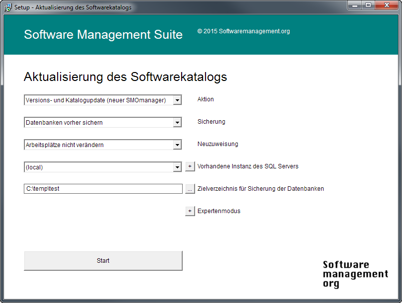This screenshot has height=303, width=402.
Task: Open the SQL Server instance dropdown arrow
Action: pos(177,167)
